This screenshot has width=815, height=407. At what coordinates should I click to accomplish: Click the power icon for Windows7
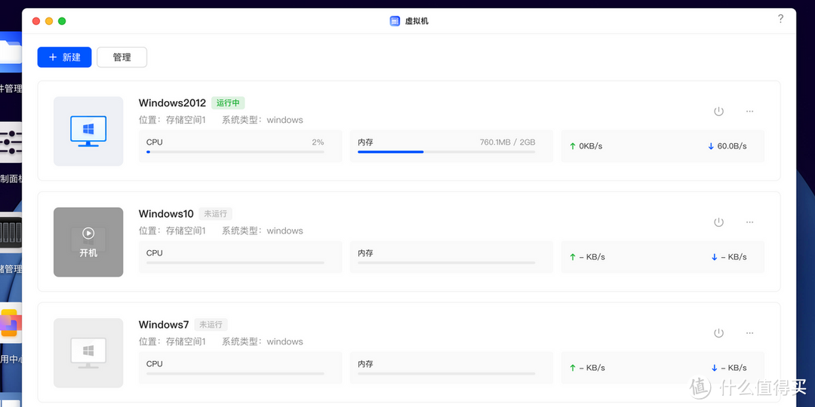pos(718,333)
